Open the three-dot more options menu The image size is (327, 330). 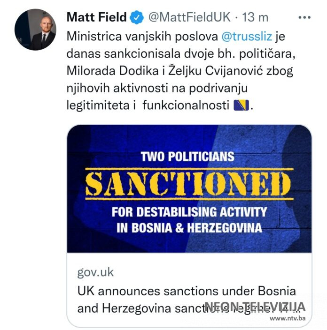click(x=305, y=18)
